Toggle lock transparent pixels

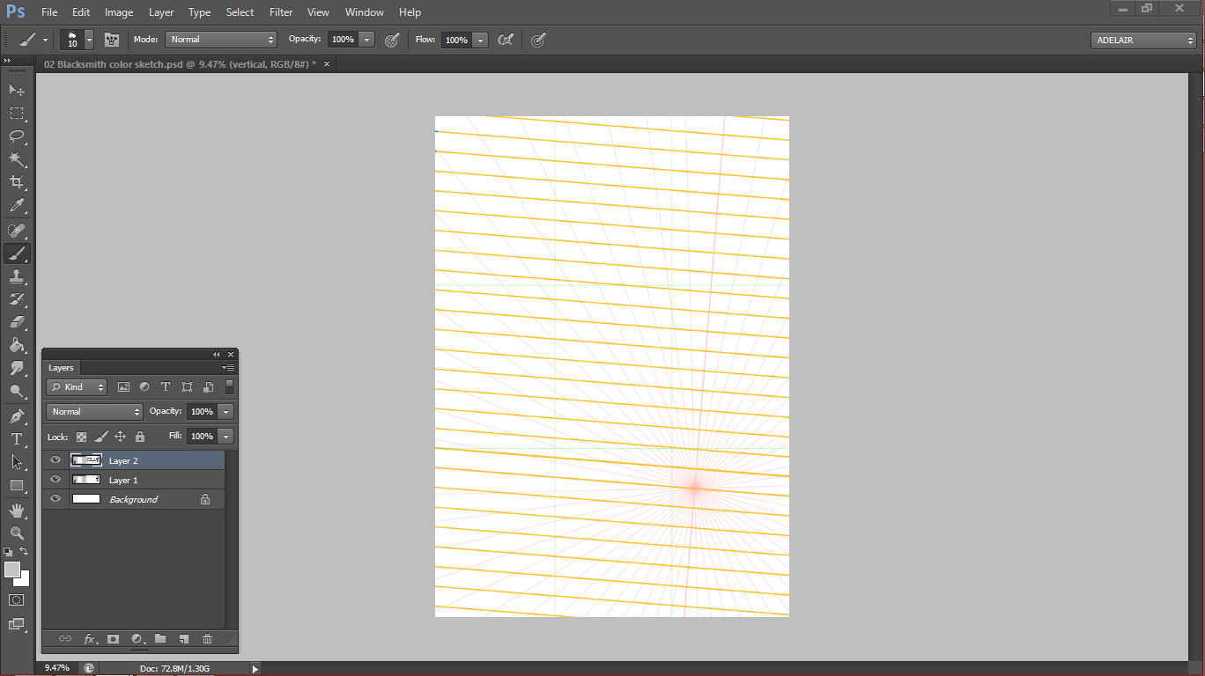point(81,437)
